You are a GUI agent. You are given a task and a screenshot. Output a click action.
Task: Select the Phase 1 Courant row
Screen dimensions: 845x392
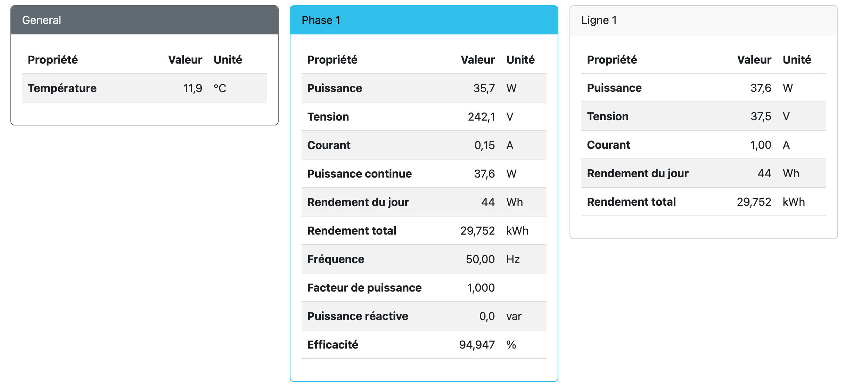(424, 145)
